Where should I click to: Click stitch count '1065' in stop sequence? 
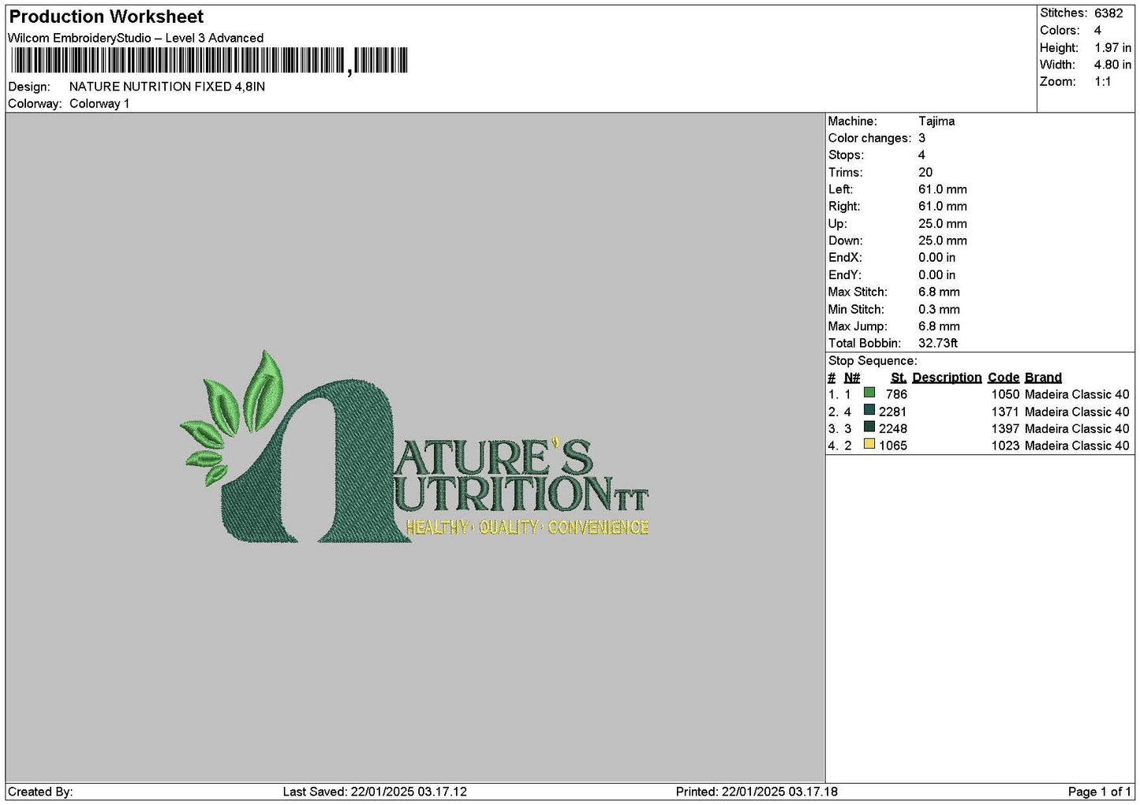893,445
